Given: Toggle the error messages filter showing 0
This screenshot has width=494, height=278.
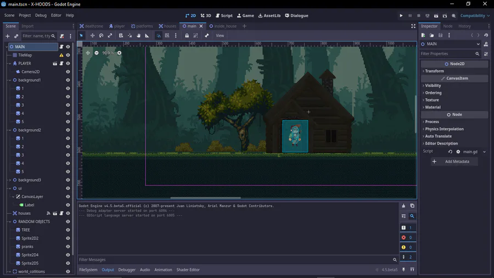Looking at the screenshot, I should (408, 237).
